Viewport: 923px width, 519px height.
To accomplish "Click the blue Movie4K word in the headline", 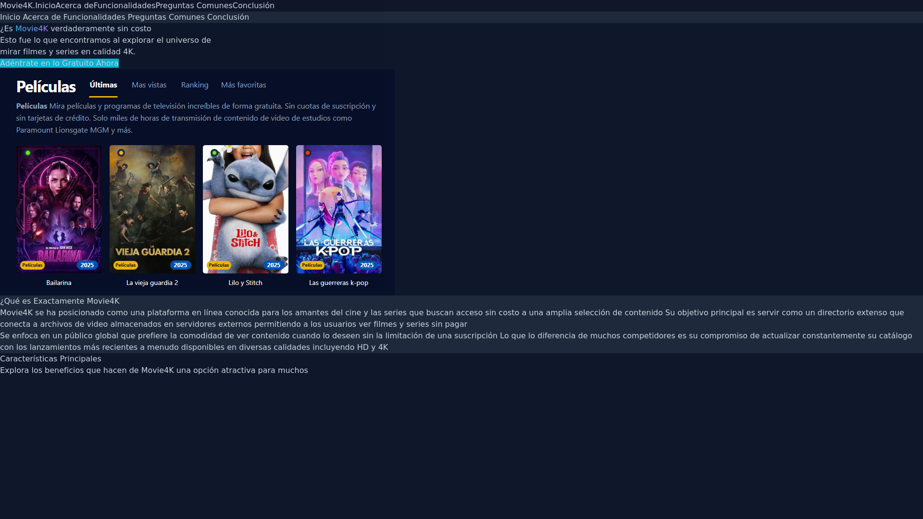I will click(x=32, y=29).
